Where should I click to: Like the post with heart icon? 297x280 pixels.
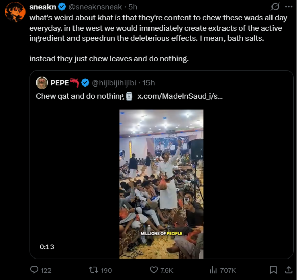154,270
